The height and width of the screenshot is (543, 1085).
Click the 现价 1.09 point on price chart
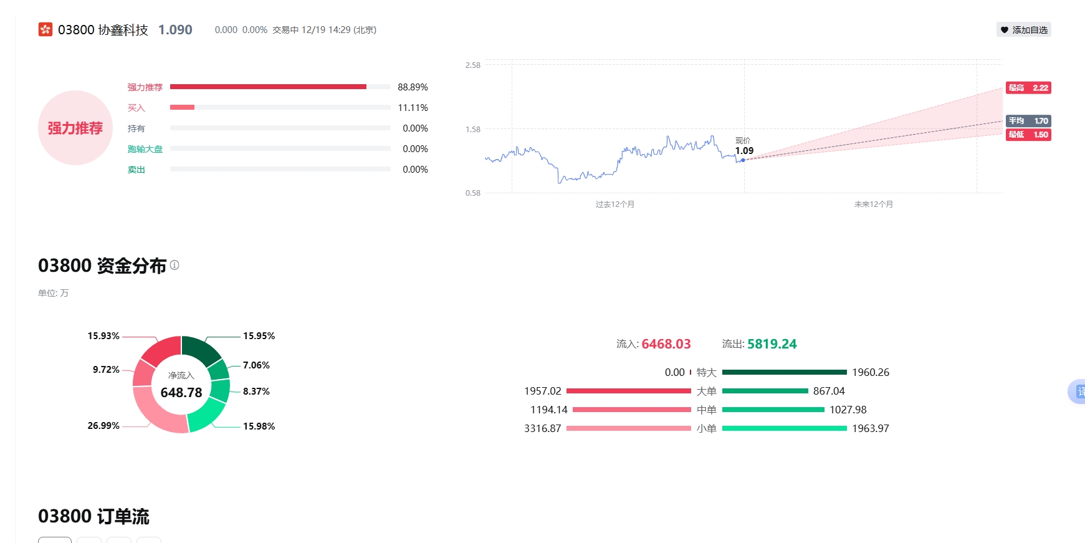pos(743,160)
